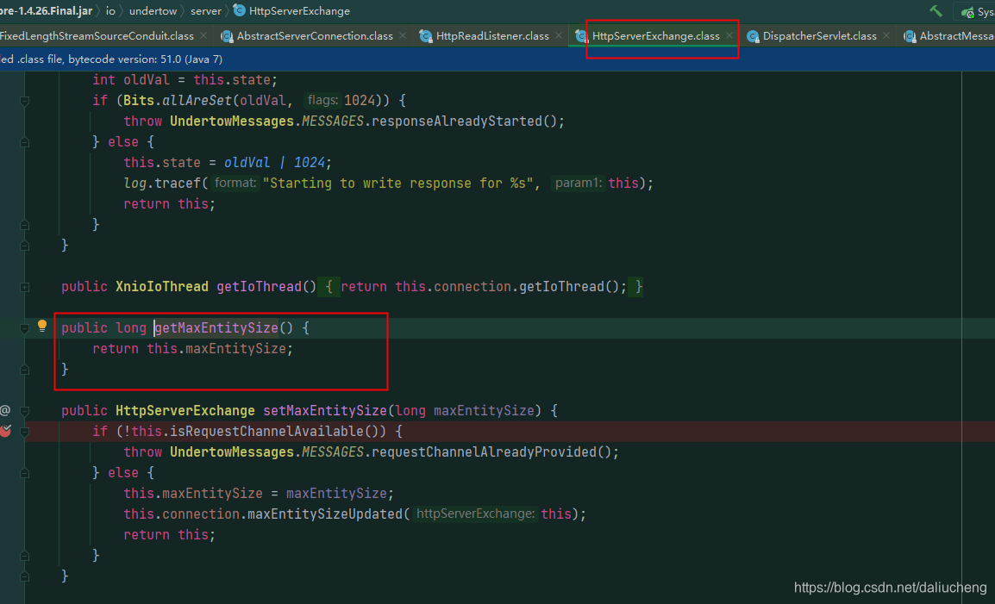This screenshot has width=995, height=604.
Task: Close the AbstractServerConnection.class tab
Action: click(x=403, y=35)
